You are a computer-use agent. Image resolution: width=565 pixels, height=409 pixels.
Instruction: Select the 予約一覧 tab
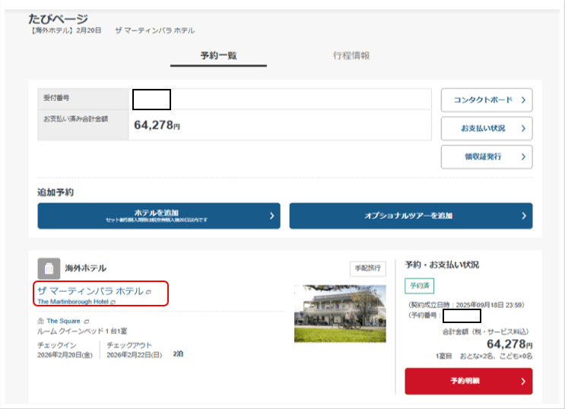(x=218, y=56)
